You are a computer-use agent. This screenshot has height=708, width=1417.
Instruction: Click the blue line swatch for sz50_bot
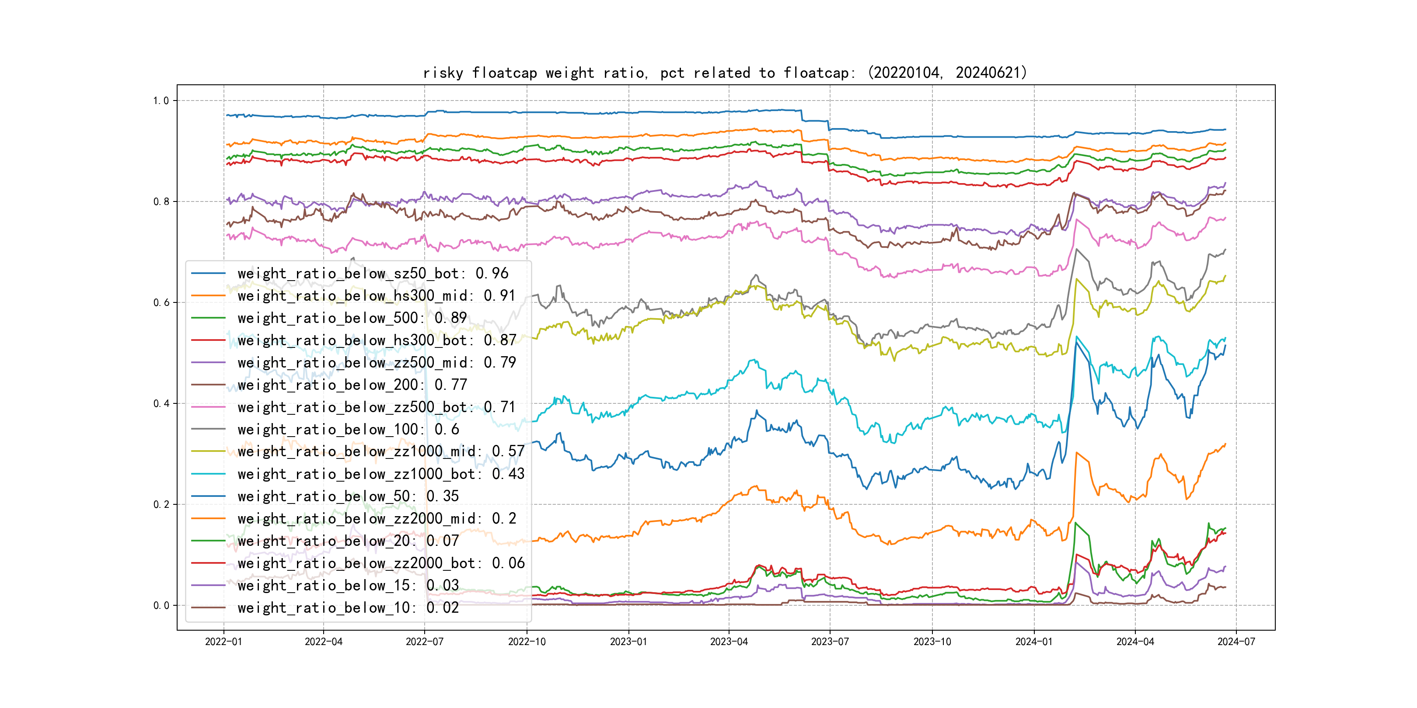click(208, 273)
